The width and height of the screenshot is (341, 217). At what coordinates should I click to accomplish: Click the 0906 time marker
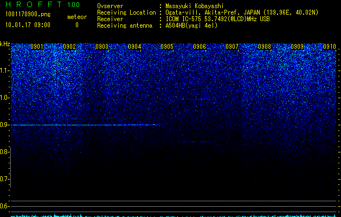[x=200, y=47]
